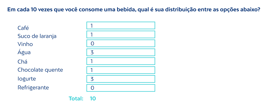Click the total value 10

(x=93, y=99)
